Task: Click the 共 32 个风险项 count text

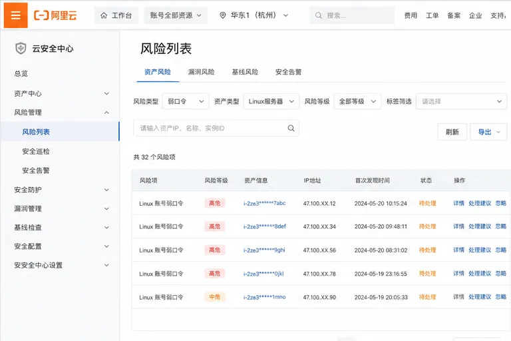Action: [x=154, y=157]
